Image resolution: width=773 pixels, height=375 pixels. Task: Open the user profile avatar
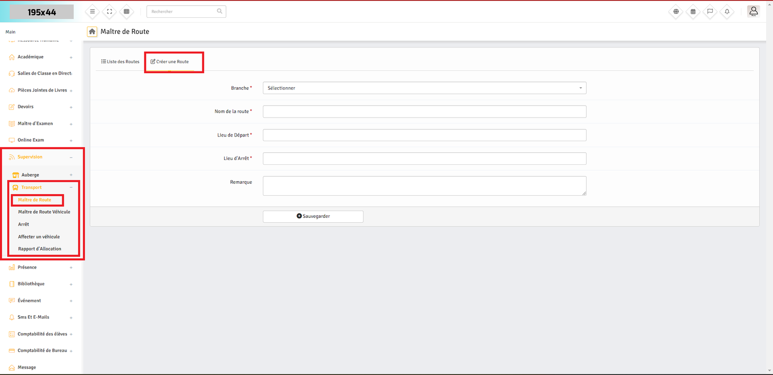(x=753, y=11)
